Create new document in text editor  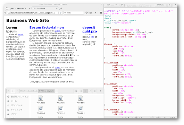(x=122, y=5)
